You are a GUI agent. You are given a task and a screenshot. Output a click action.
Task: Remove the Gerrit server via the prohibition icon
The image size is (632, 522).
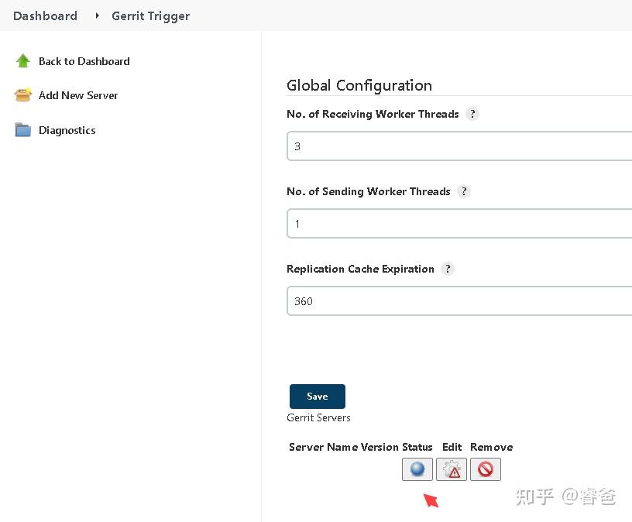(x=485, y=469)
